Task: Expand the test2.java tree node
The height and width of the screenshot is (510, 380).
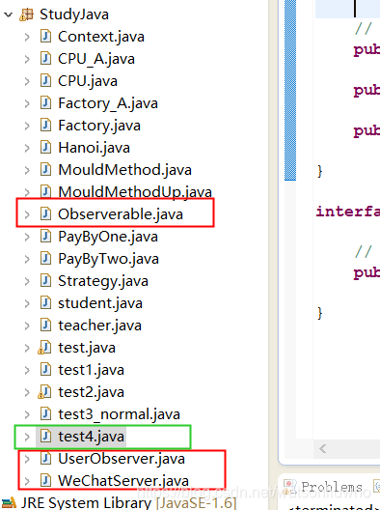Action: pyautogui.click(x=27, y=392)
